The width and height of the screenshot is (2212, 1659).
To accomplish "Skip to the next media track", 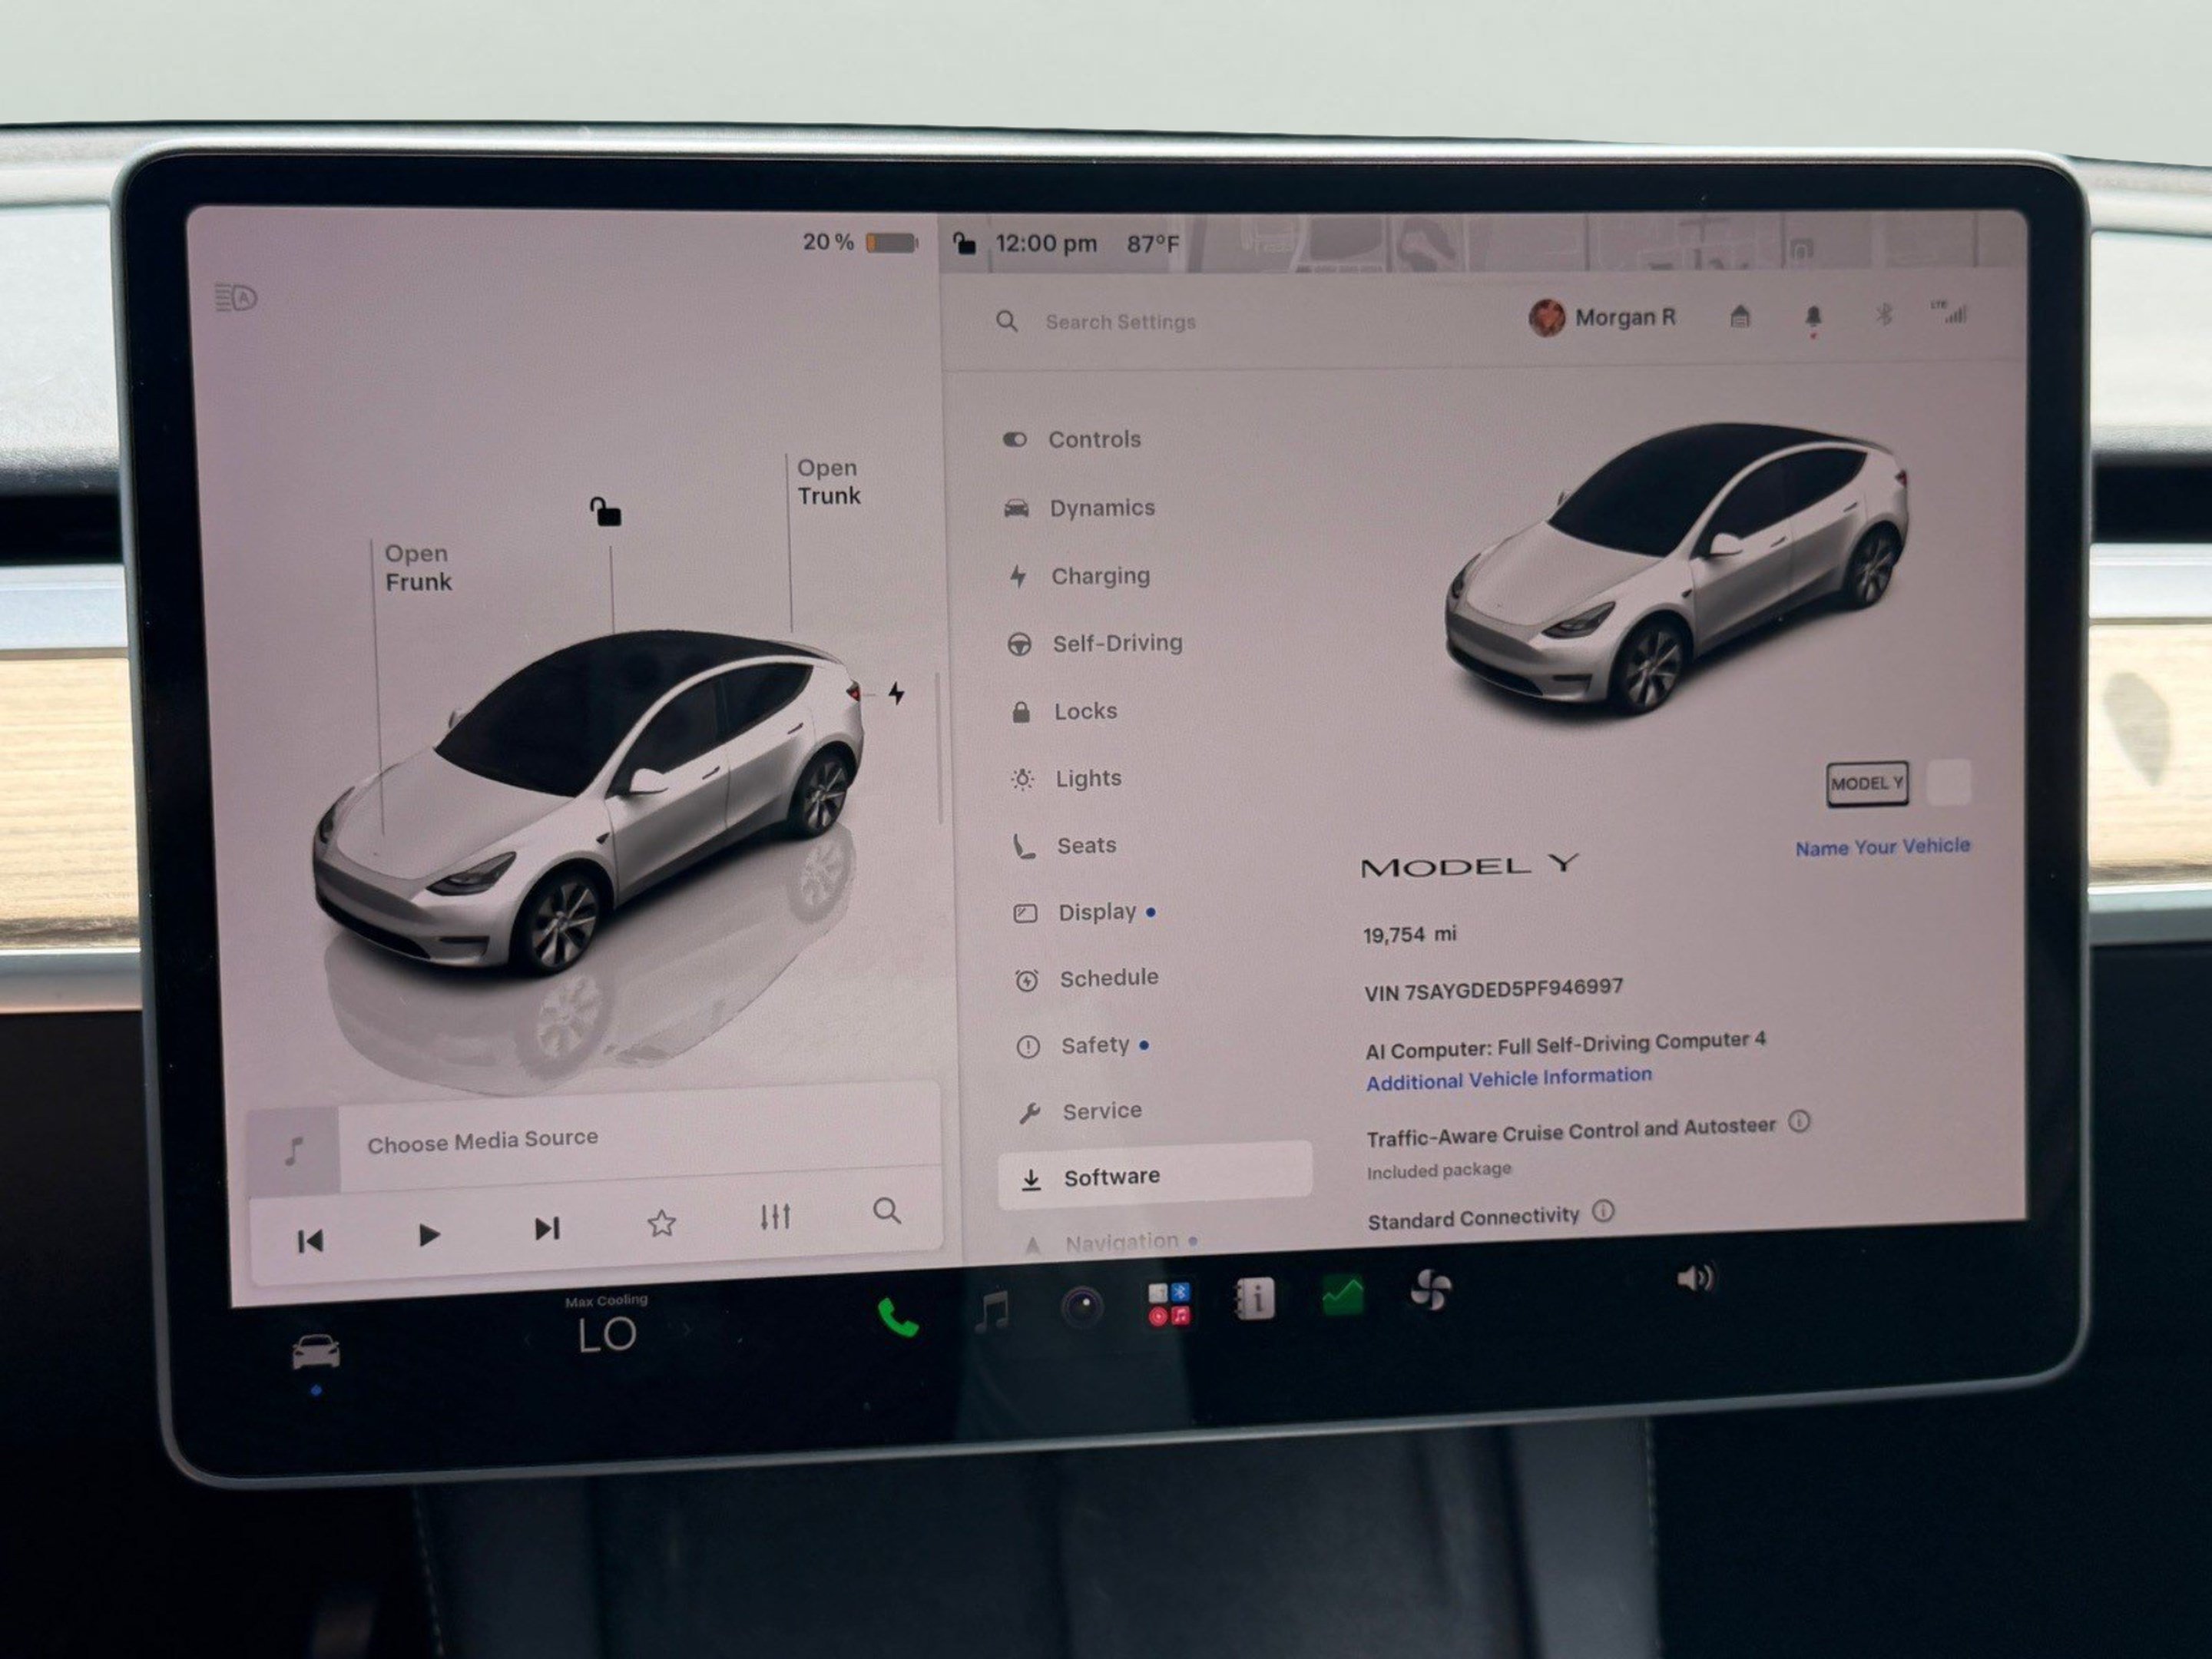I will [x=547, y=1228].
